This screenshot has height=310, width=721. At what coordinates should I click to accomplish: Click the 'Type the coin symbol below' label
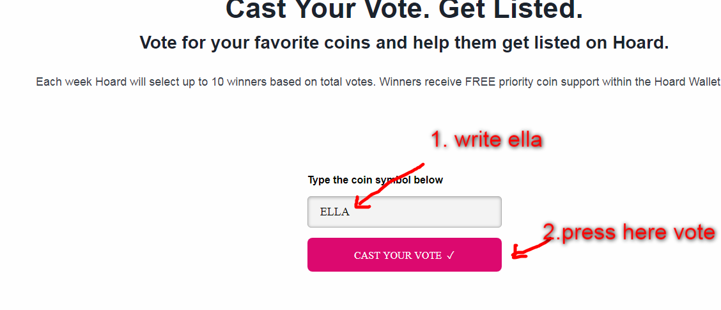click(375, 180)
